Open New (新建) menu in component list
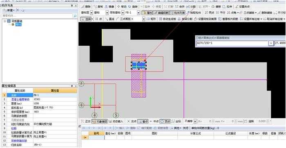Viewport: 286px width, 148px height. 9,10
